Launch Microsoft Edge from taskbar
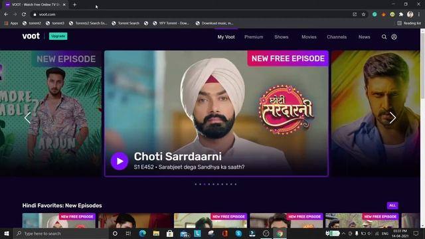Screen dimensions: 425x239 pyautogui.click(x=142, y=233)
